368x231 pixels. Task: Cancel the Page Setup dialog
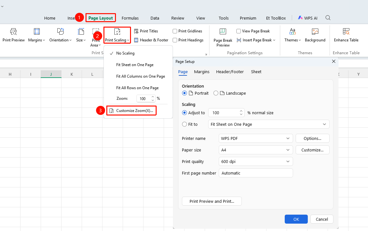coord(322,219)
